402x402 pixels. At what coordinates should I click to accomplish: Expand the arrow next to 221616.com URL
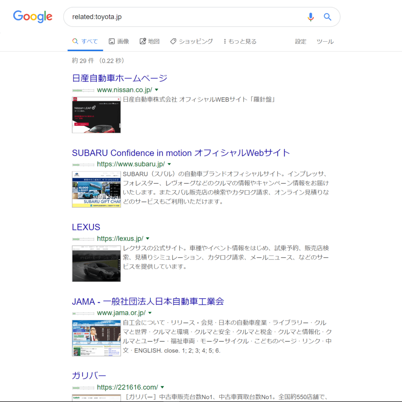(x=162, y=387)
